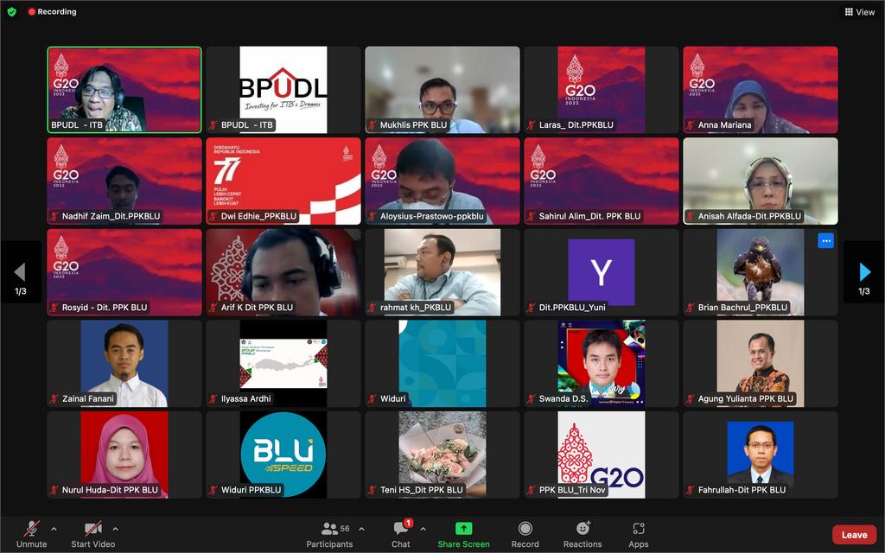Open the View layout menu
885x553 pixels.
pos(860,12)
